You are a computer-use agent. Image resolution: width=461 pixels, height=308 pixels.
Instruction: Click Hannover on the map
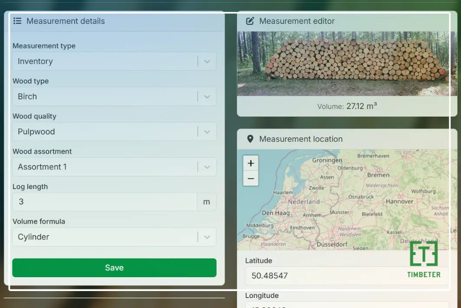pos(399,202)
